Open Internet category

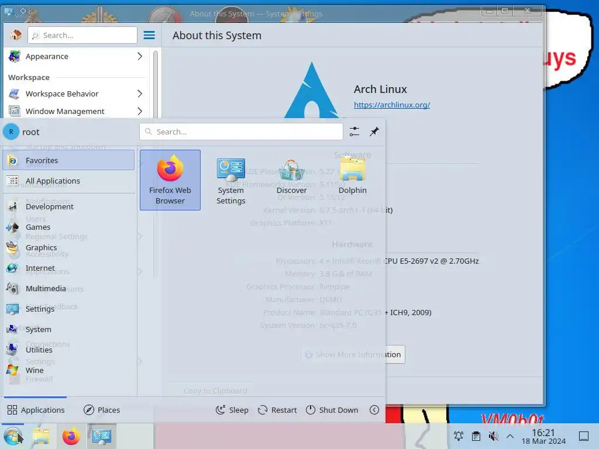tap(68, 268)
